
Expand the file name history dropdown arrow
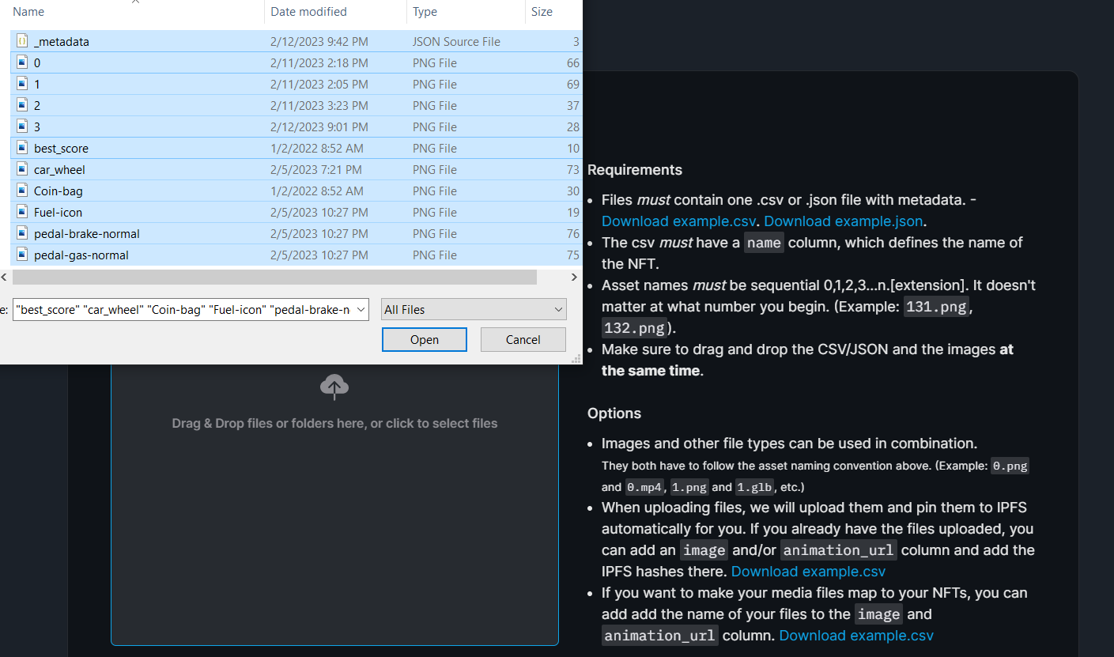tap(361, 310)
